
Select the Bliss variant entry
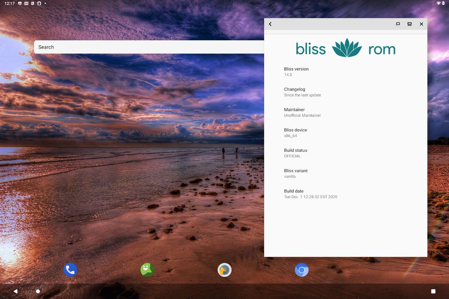pyautogui.click(x=346, y=173)
